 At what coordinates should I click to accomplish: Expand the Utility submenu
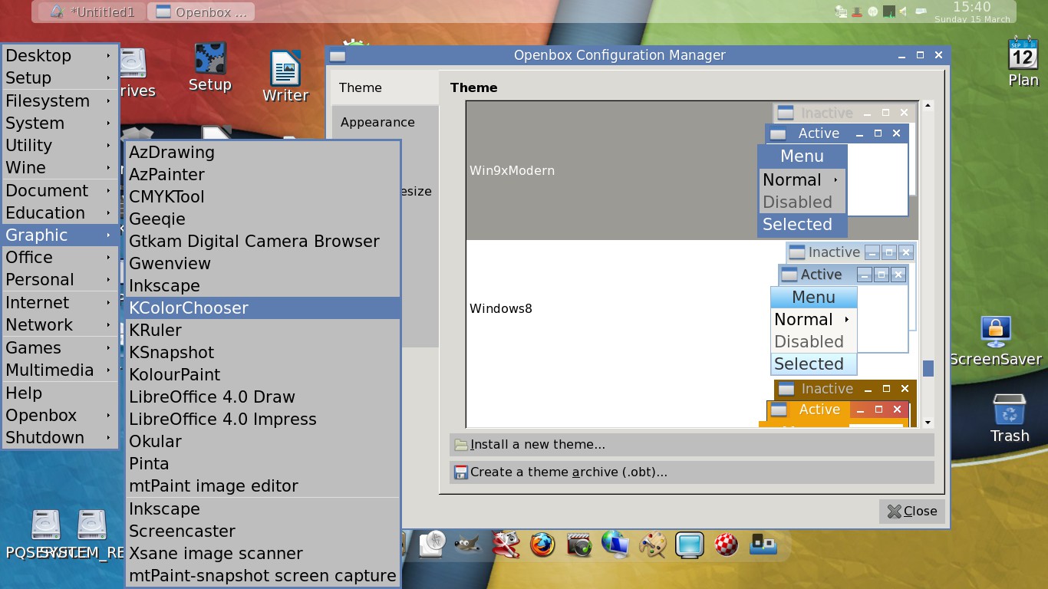61,145
